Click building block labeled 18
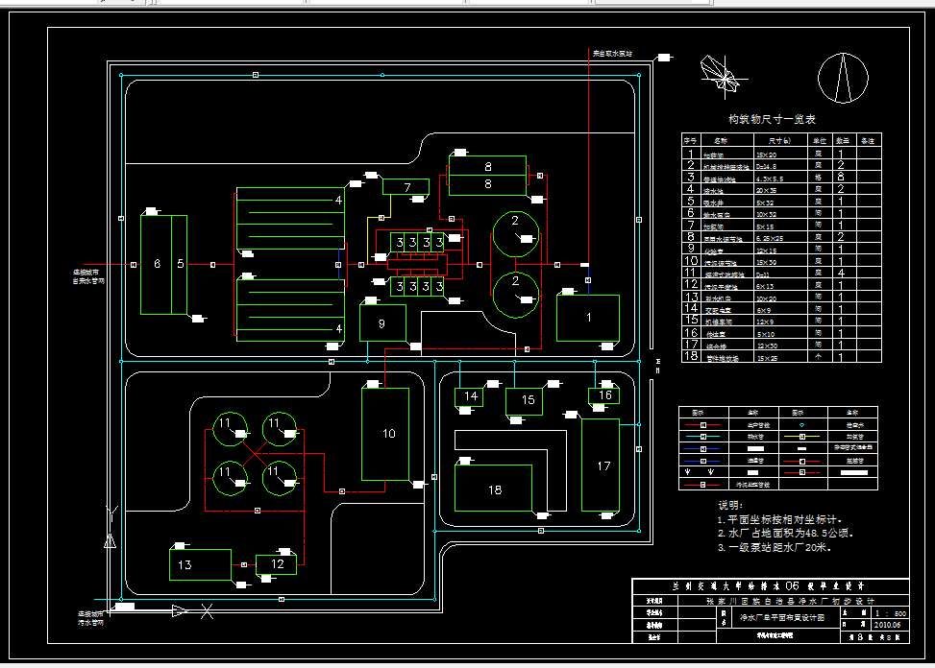The image size is (935, 668). click(x=493, y=488)
